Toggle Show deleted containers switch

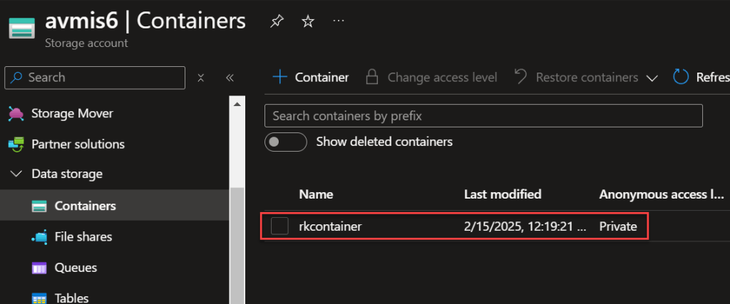[285, 142]
